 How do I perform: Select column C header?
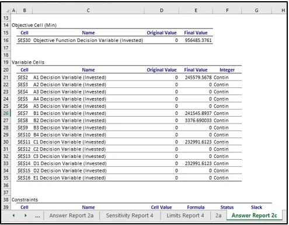[x=88, y=10]
